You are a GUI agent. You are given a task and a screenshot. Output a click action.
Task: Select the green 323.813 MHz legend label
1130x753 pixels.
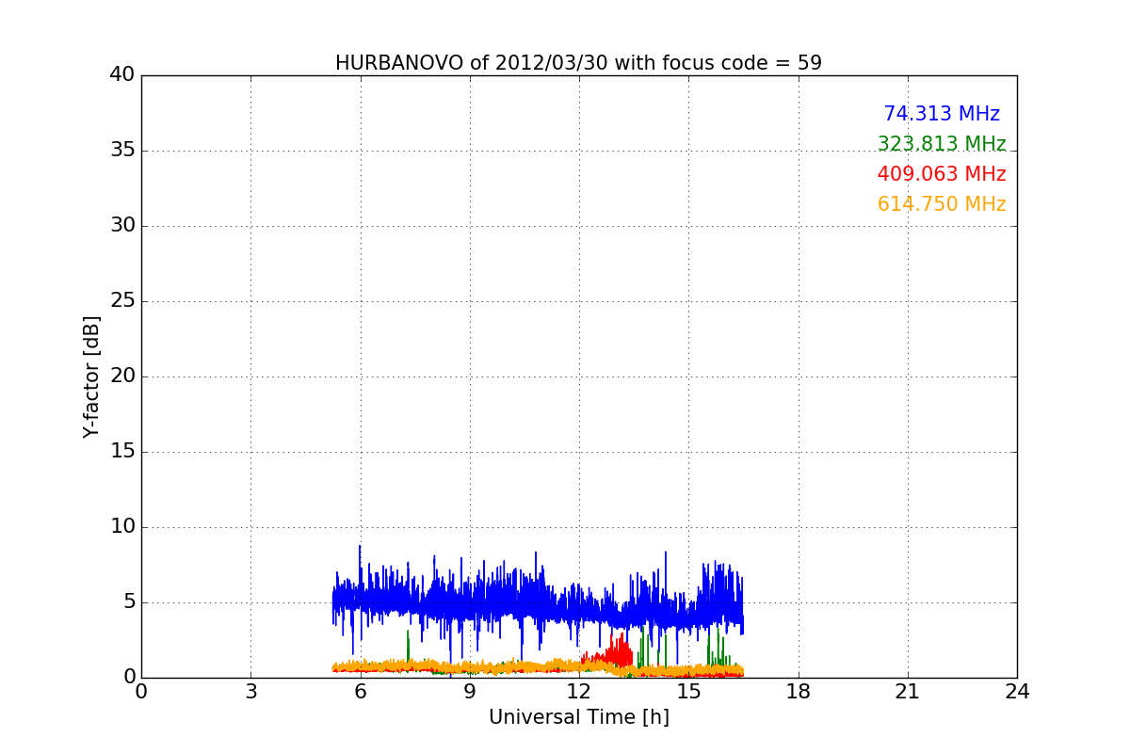click(942, 144)
